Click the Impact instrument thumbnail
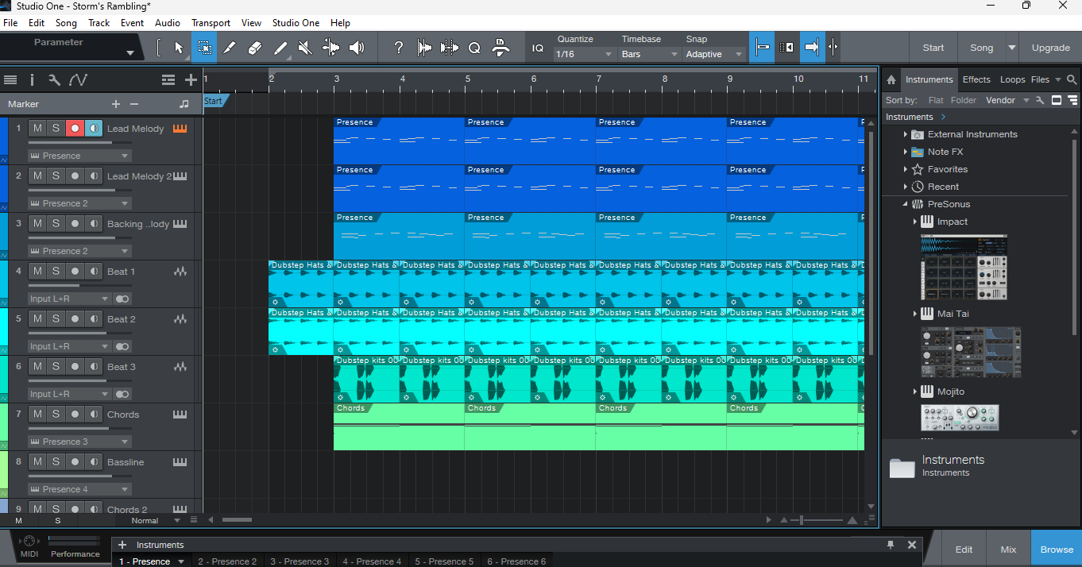 point(964,267)
